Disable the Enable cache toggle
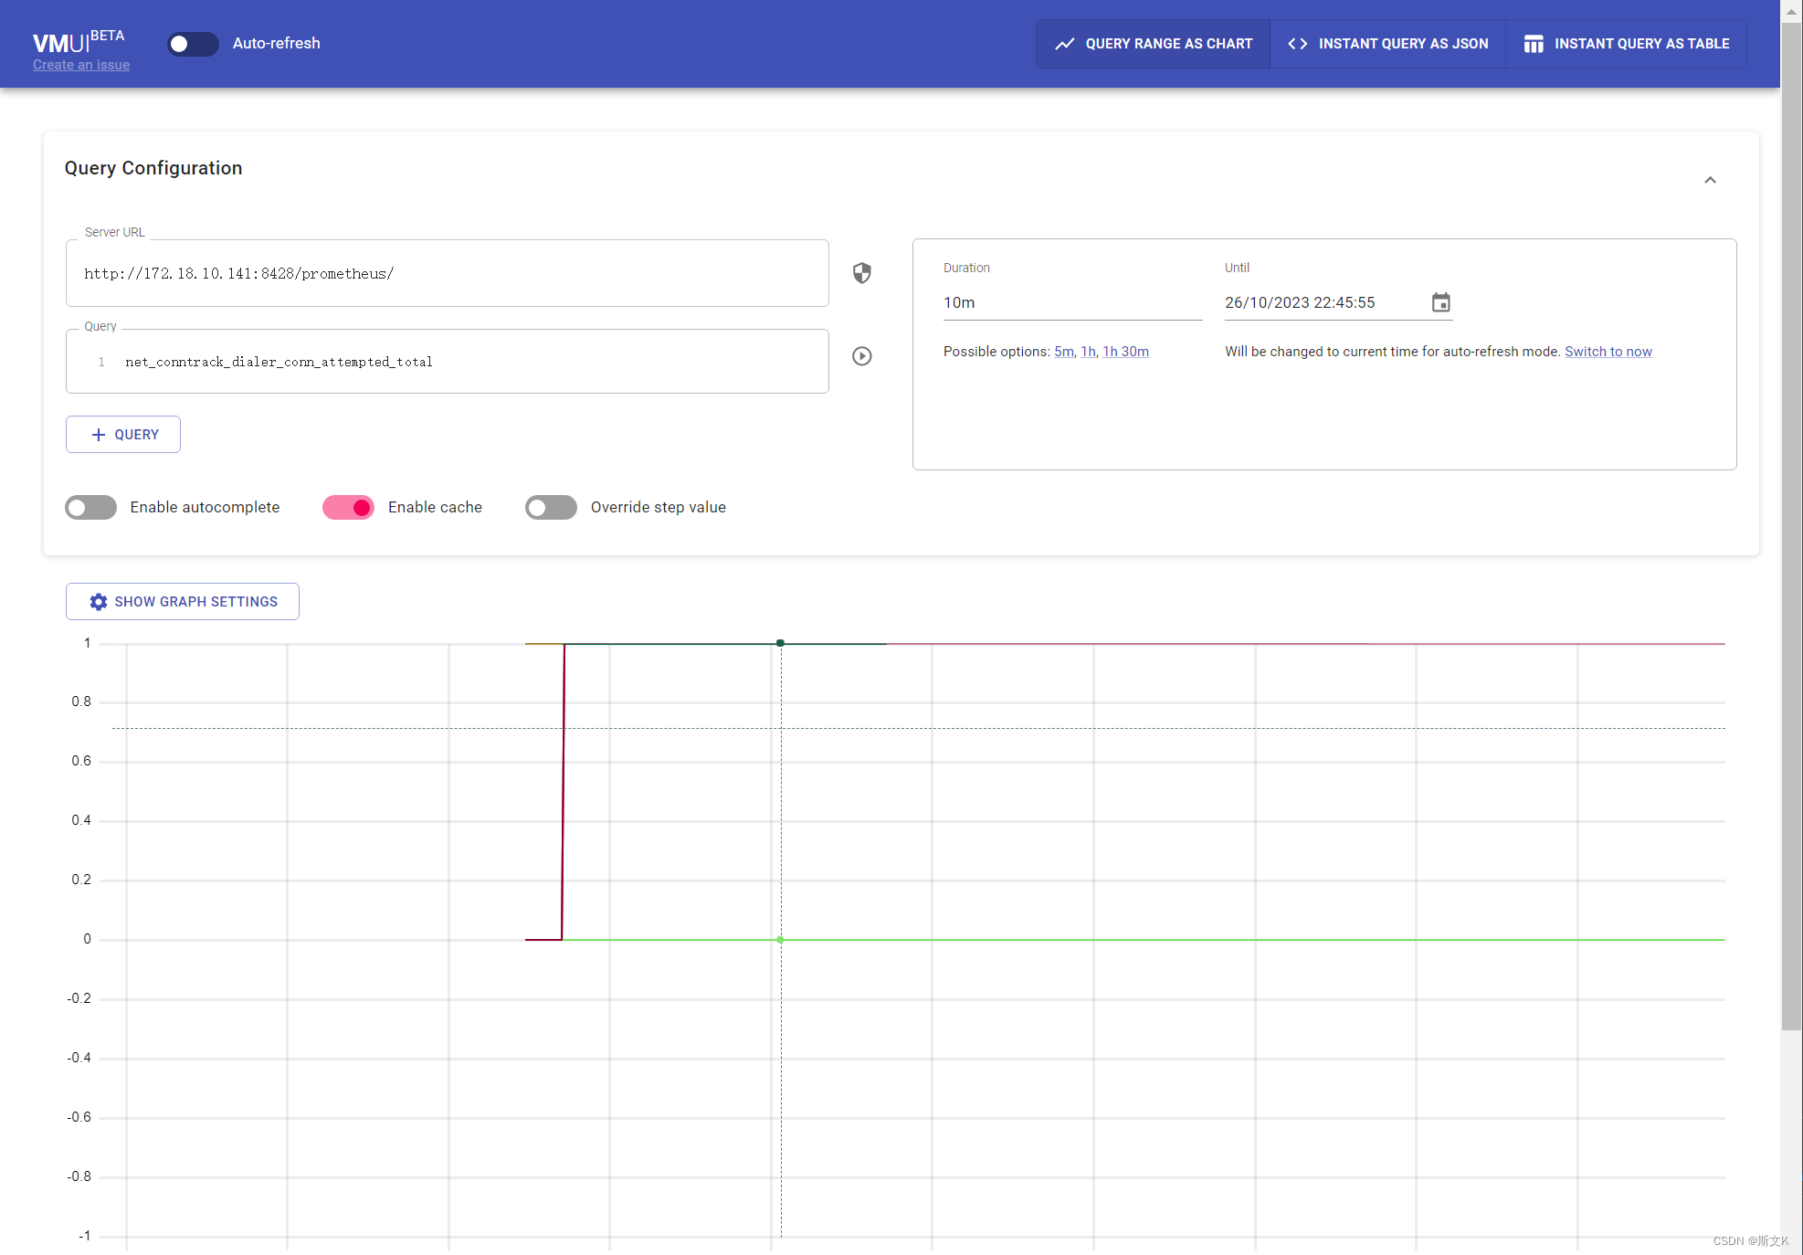 [348, 507]
